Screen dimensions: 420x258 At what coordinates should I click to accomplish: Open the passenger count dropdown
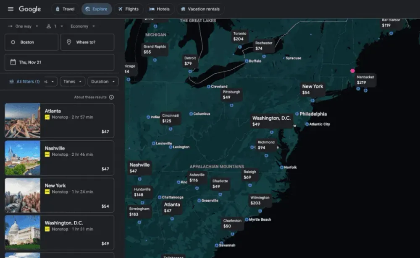55,26
